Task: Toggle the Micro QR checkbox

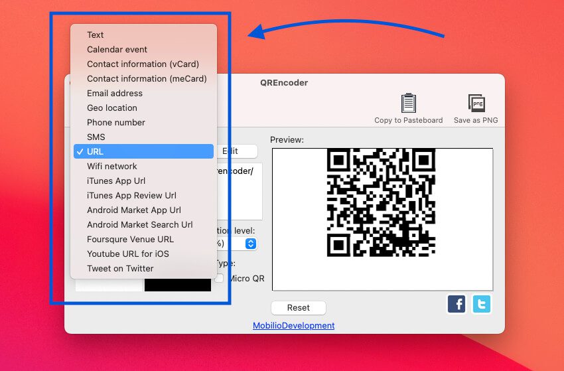Action: (x=220, y=278)
